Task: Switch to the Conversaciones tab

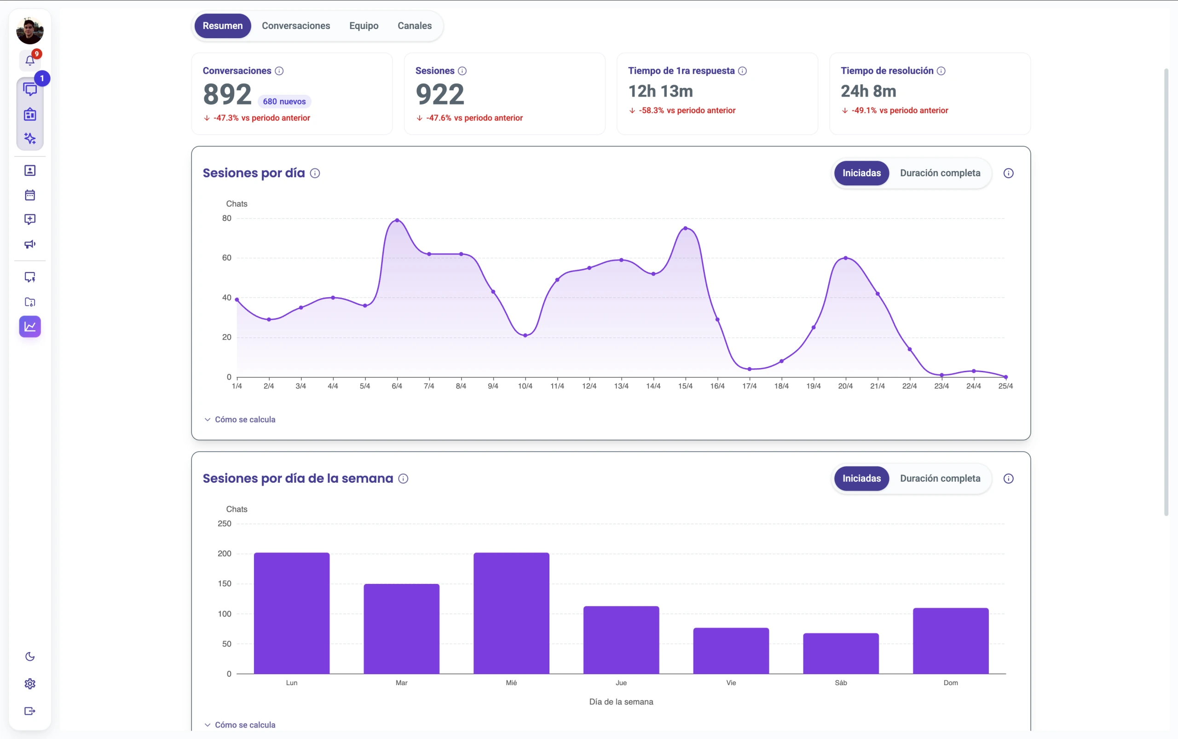Action: point(296,26)
